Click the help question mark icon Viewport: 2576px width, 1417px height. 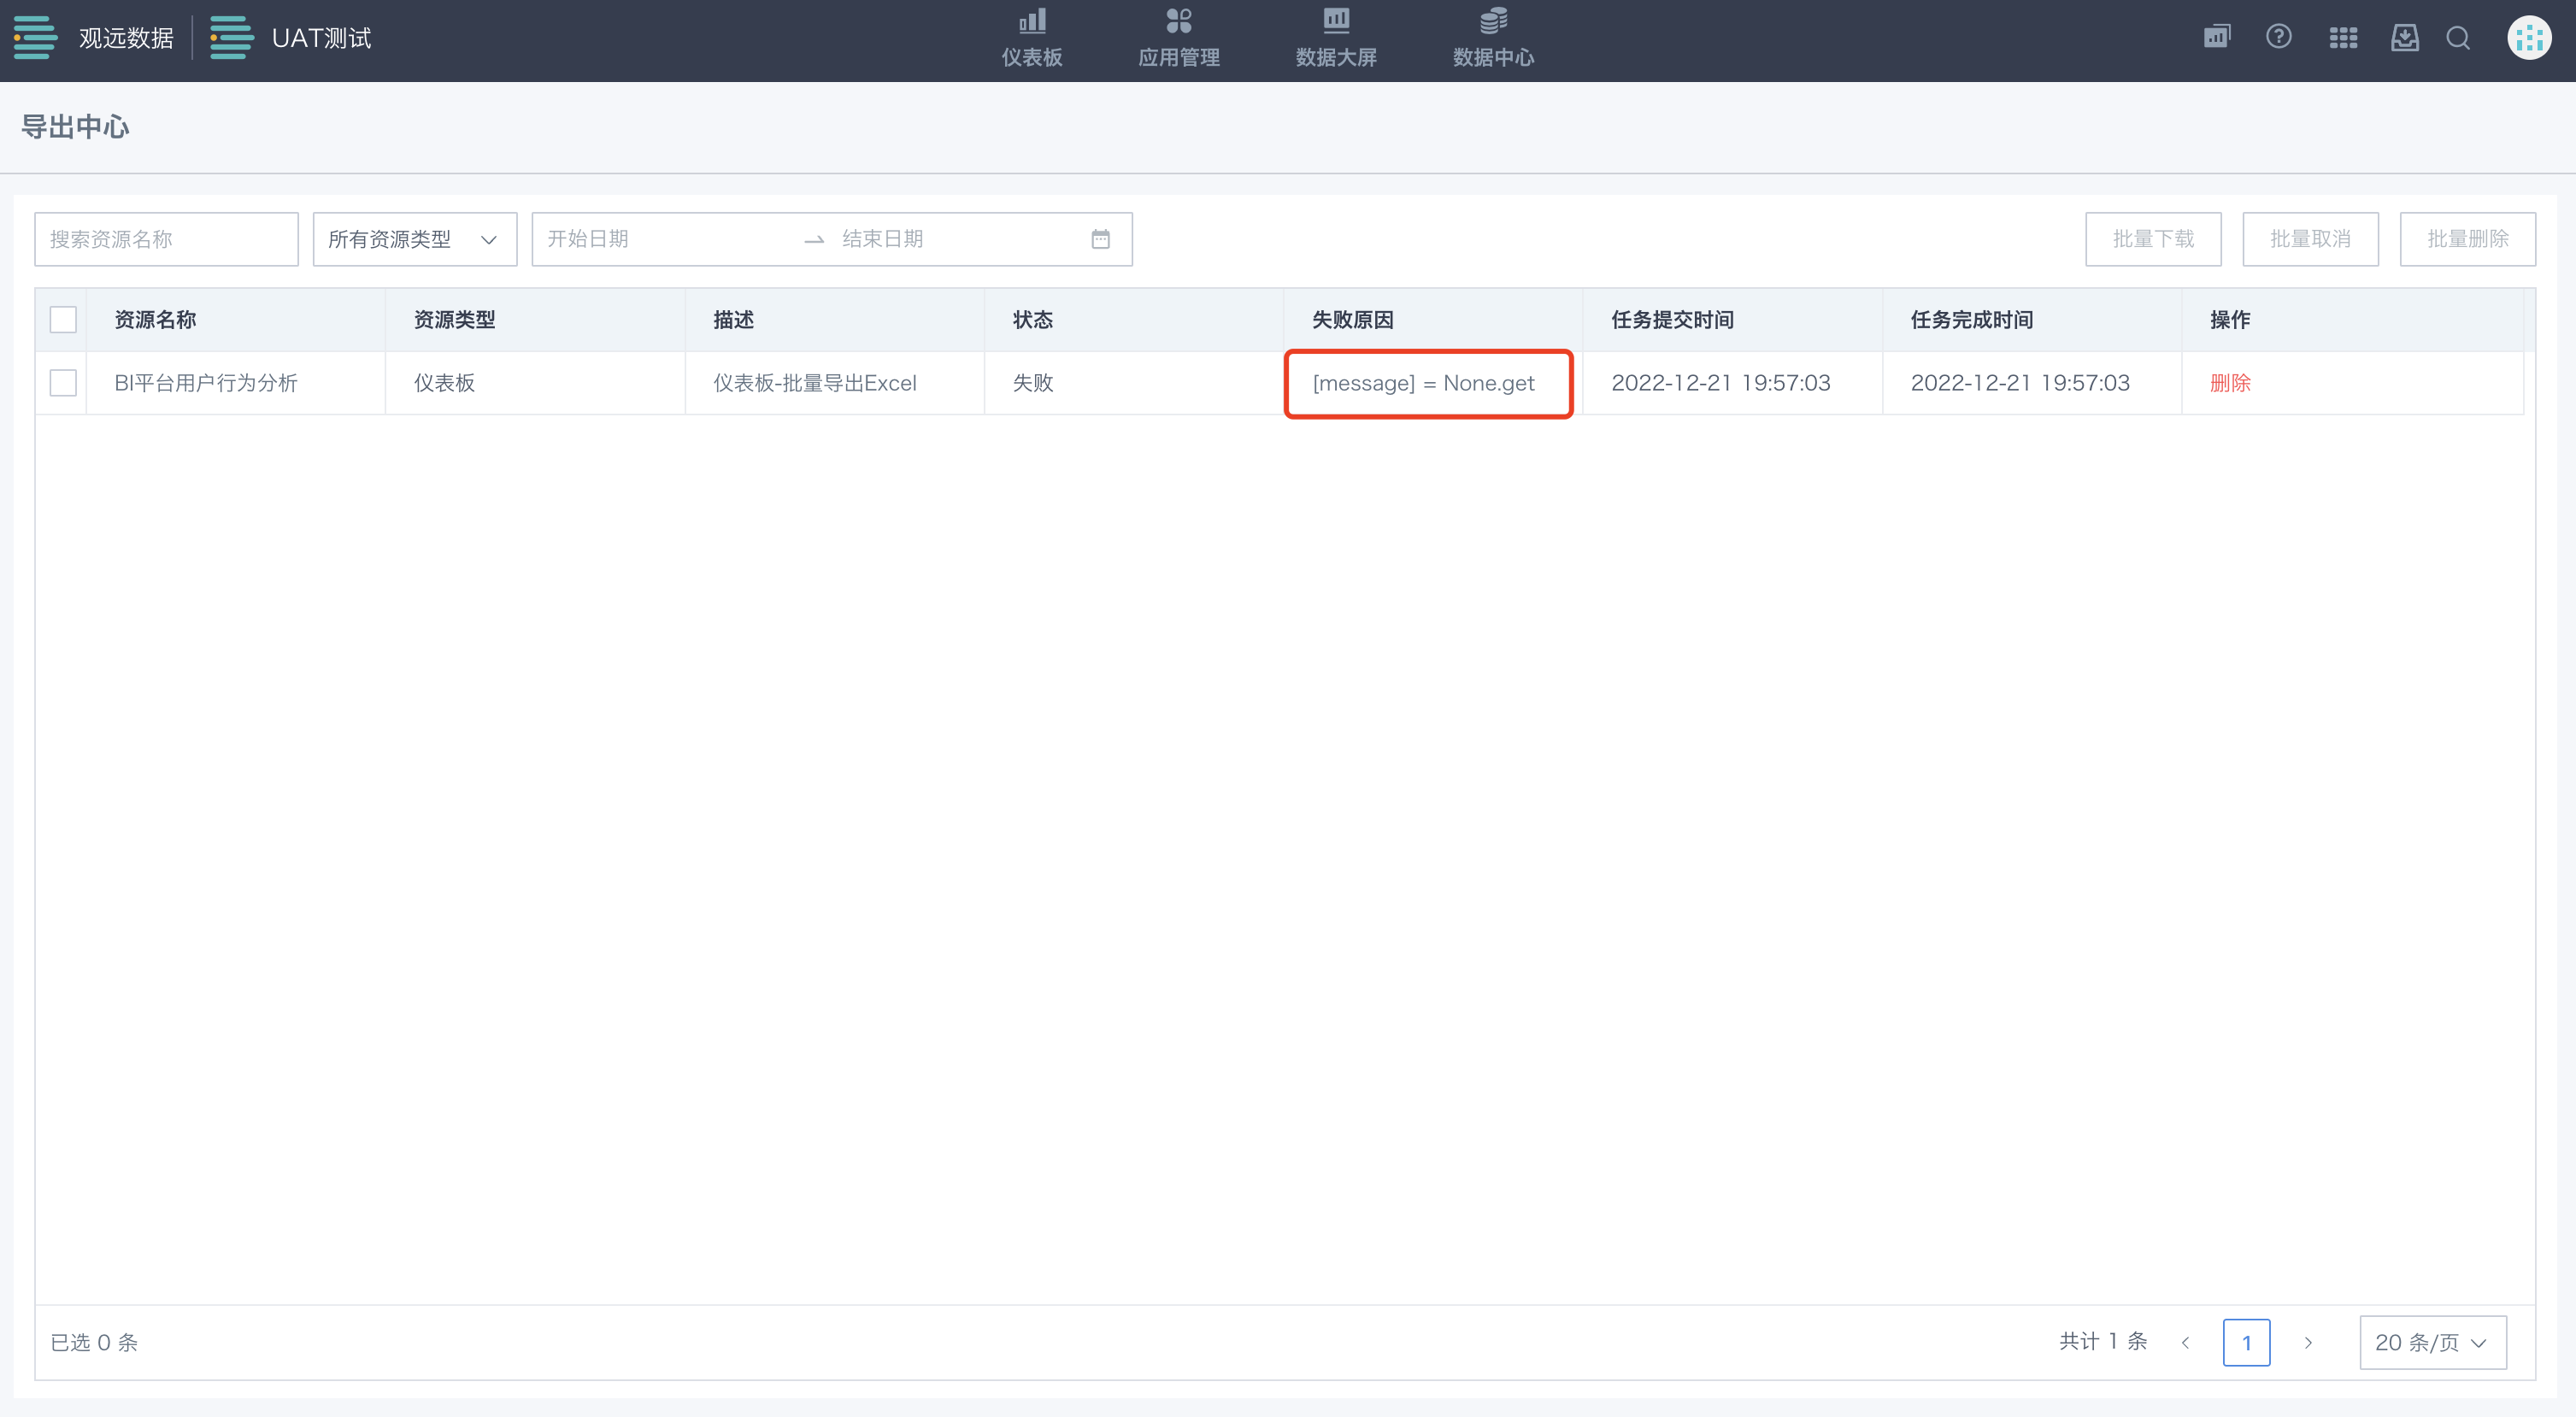[x=2278, y=37]
